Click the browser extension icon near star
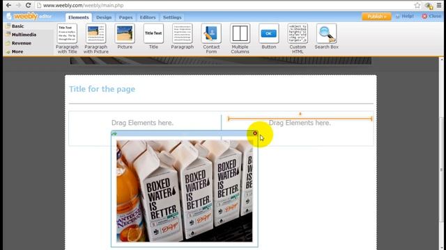The width and height of the screenshot is (446, 250). [x=429, y=6]
